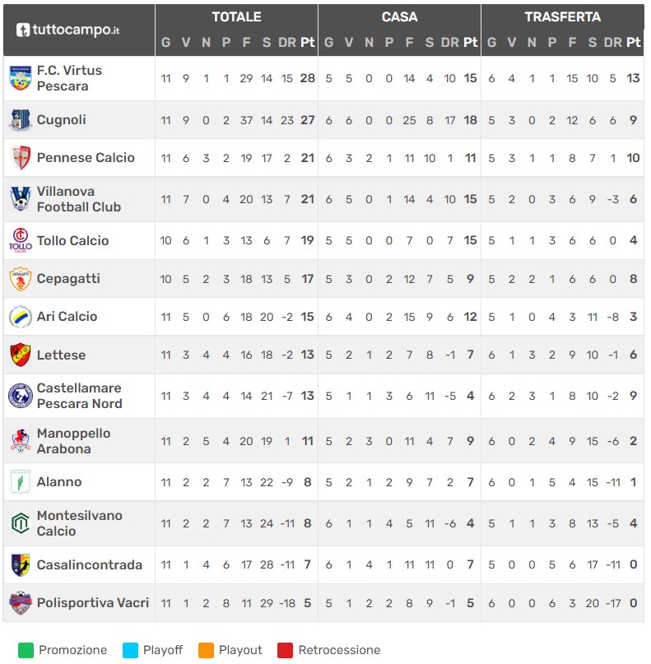
Task: Open the Montesilvano Calcio hexagon logo
Action: (21, 523)
